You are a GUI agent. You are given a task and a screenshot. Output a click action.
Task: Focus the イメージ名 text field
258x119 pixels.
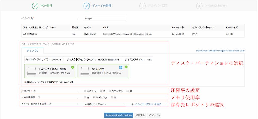pyautogui.click(x=105, y=18)
